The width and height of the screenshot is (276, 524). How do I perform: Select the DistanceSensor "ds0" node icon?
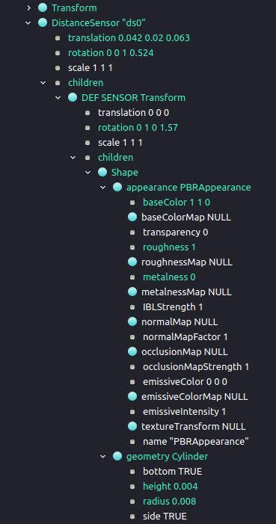click(43, 22)
